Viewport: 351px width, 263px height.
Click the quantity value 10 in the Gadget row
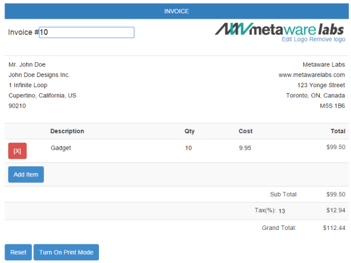click(x=188, y=148)
